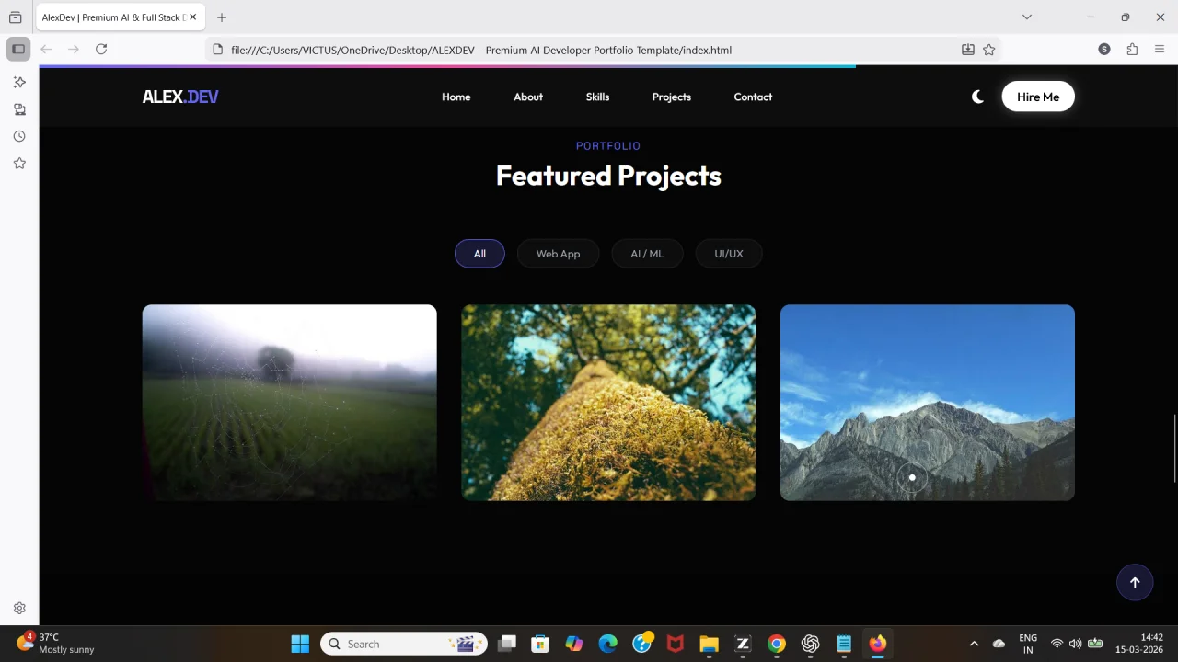Jump to the Skills section link

[597, 97]
